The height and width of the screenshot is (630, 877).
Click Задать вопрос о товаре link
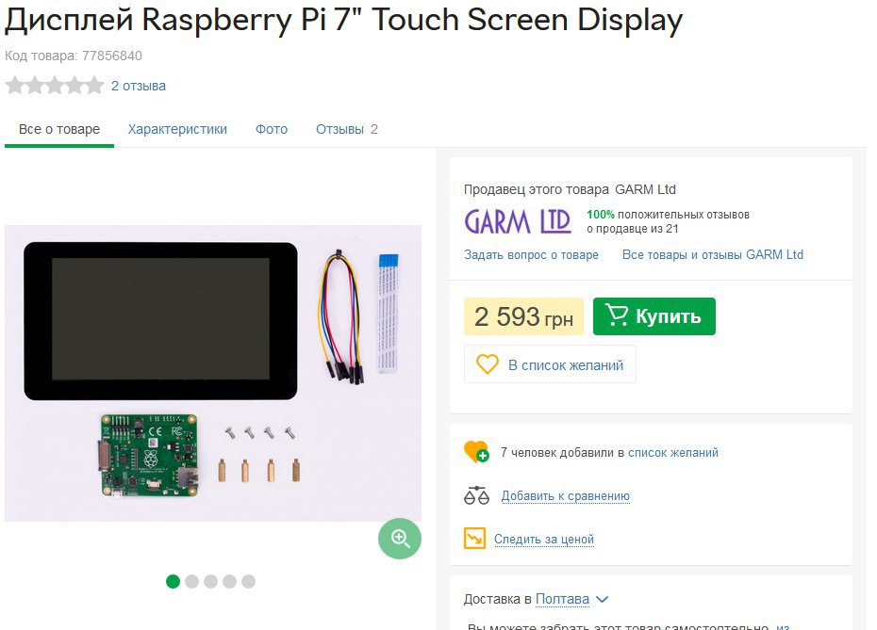[x=531, y=254]
